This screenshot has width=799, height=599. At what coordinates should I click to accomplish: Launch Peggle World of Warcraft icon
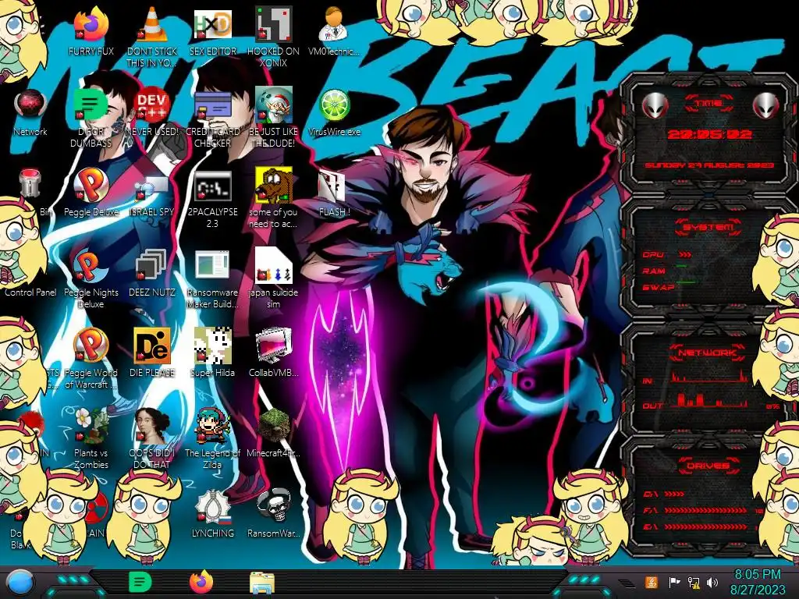(x=91, y=346)
